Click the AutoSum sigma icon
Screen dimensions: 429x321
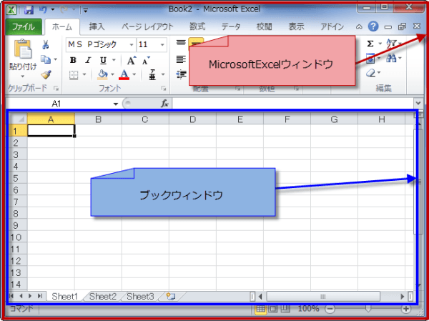[370, 44]
